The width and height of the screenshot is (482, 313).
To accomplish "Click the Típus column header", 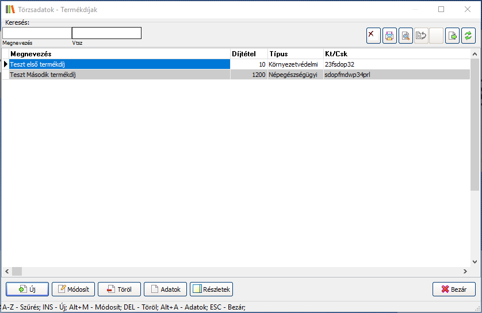I will click(x=294, y=54).
